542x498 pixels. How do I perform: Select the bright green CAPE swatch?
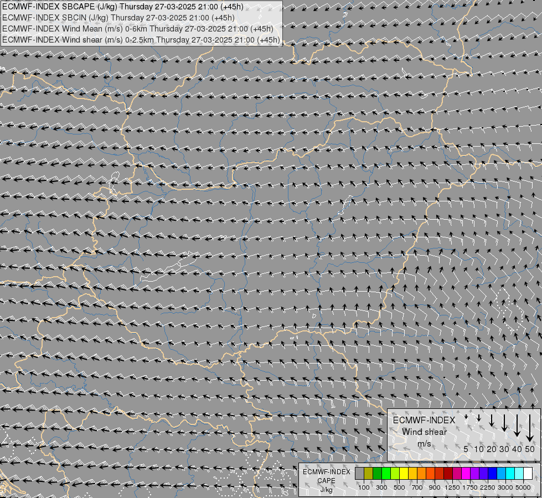point(386,473)
